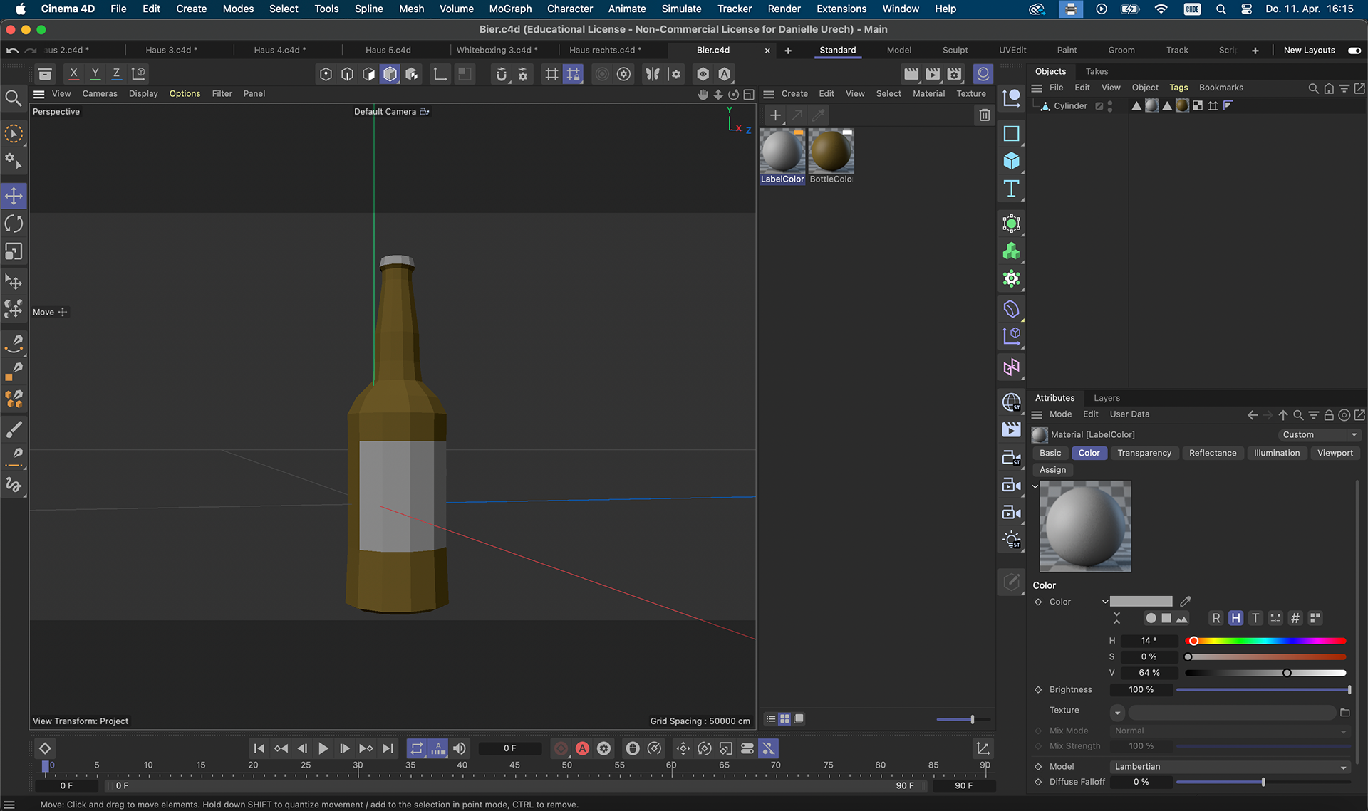Select the Scale tool in left toolbar

point(14,251)
